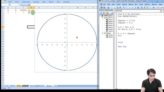Open the (General) object dropdown
Image resolution: width=164 pixels, height=92 pixels.
coord(161,11)
